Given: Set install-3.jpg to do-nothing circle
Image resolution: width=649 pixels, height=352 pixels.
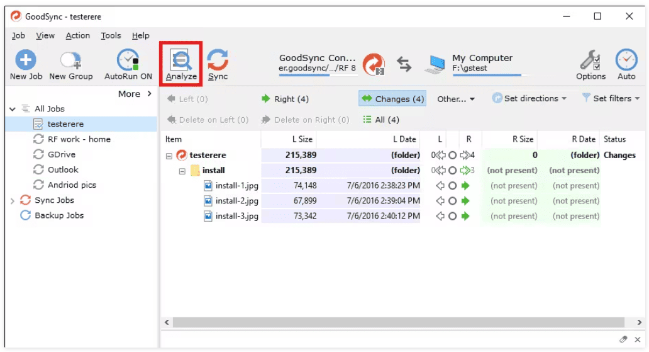Looking at the screenshot, I should [452, 216].
